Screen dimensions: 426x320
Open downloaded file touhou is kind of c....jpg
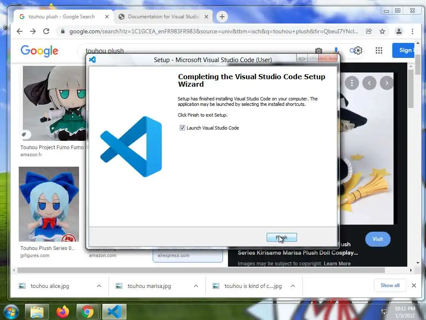(x=253, y=286)
